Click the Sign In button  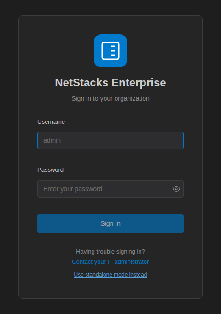(110, 223)
